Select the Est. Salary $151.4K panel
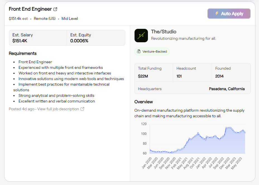This screenshot has height=185, width=259. [x=38, y=38]
